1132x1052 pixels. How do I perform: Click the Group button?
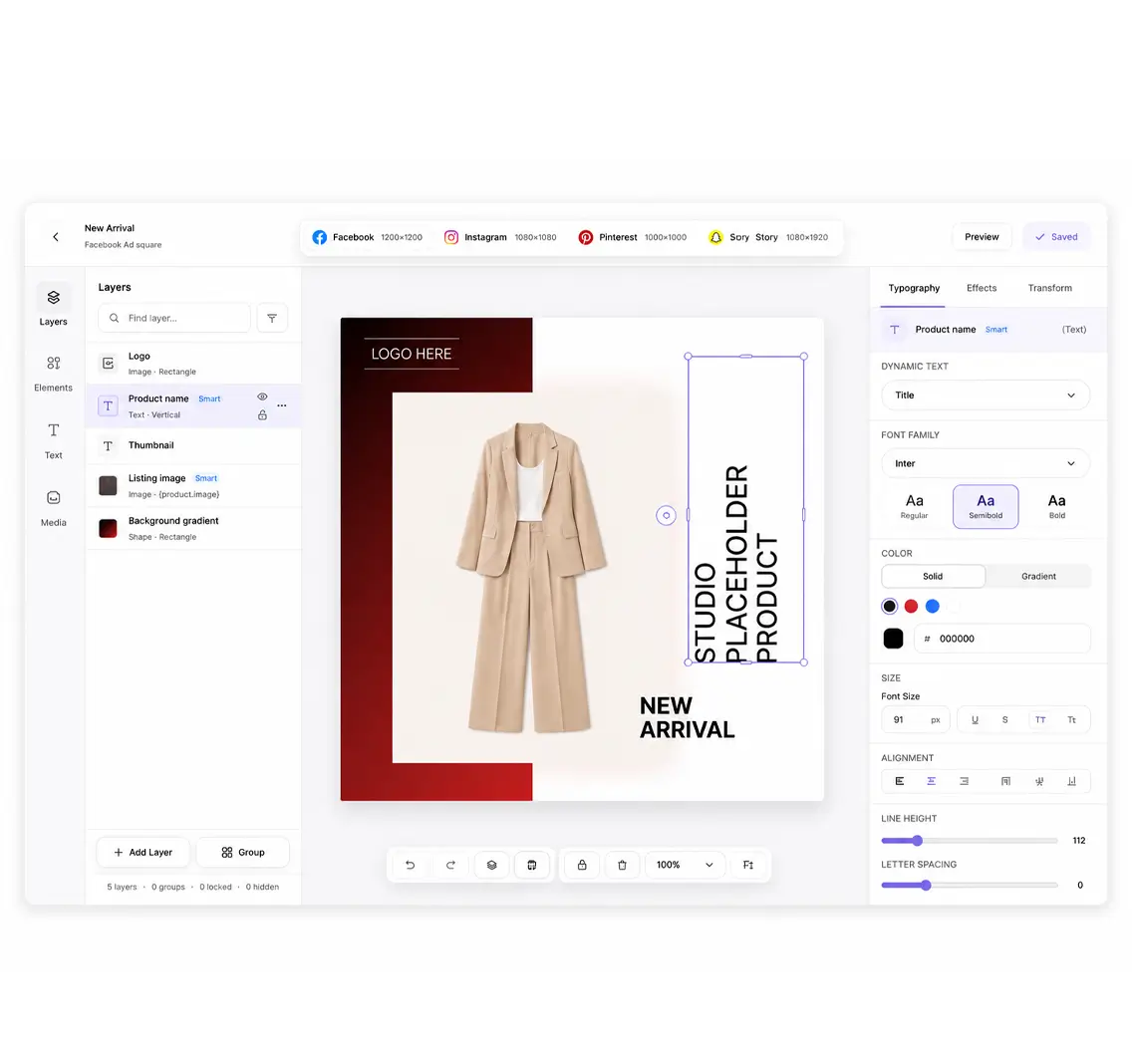[x=242, y=852]
